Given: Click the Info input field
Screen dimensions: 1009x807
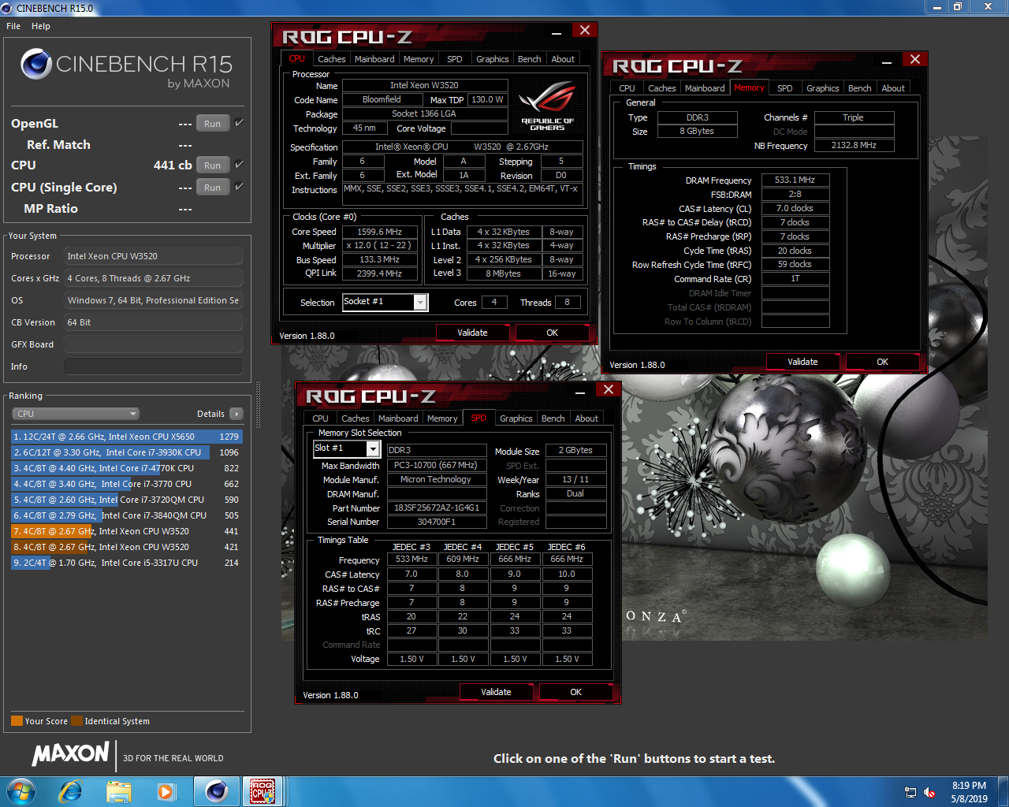Looking at the screenshot, I should point(153,366).
